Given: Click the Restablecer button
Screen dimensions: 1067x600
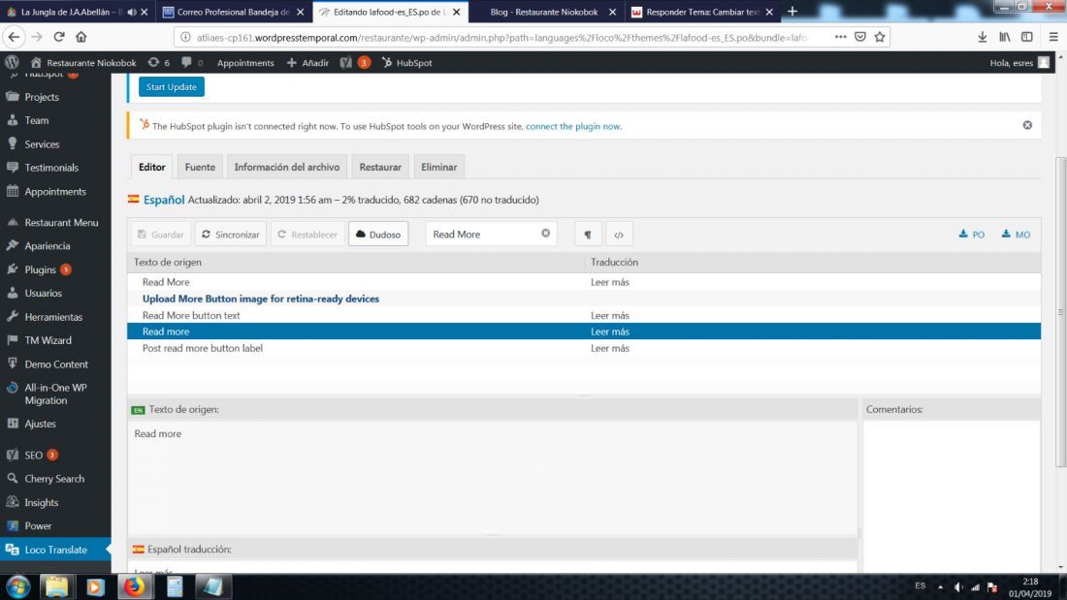Looking at the screenshot, I should [307, 234].
